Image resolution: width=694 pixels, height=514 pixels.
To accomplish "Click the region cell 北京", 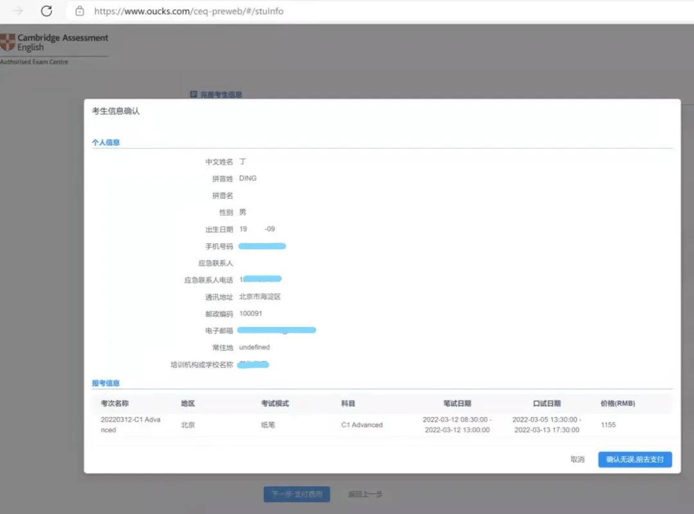I will [x=188, y=425].
